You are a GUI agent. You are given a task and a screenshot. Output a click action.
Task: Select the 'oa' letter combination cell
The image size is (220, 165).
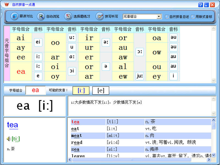point(157,38)
